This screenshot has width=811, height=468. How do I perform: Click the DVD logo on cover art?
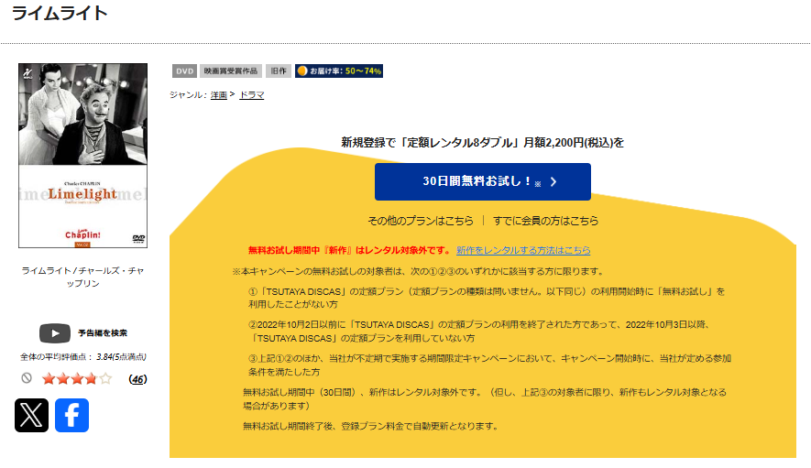click(x=138, y=238)
